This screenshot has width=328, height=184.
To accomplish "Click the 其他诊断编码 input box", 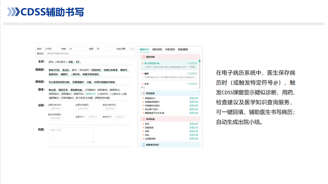I will coord(55,118).
